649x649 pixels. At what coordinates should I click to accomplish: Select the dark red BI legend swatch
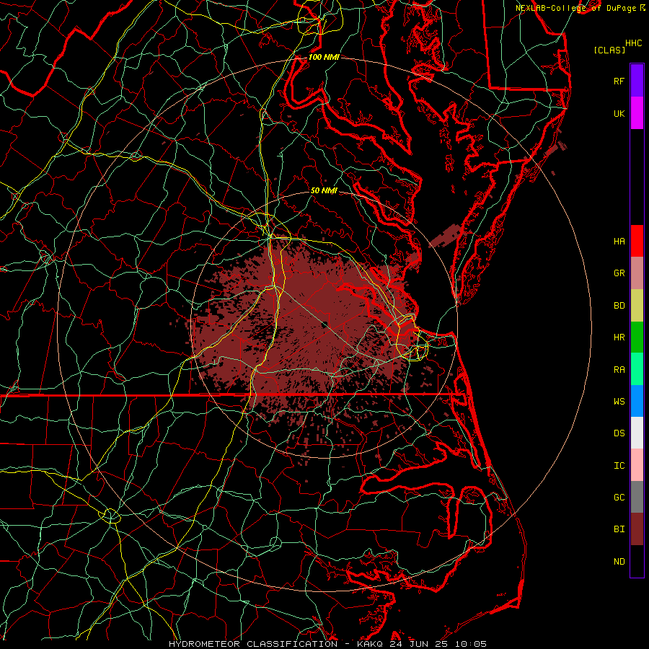point(637,529)
